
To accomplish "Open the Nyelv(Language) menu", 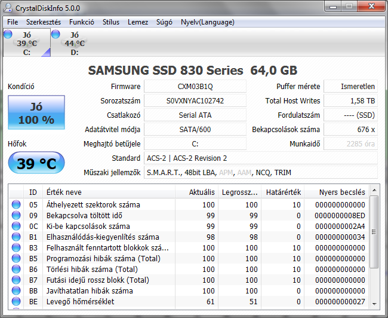I will (207, 22).
